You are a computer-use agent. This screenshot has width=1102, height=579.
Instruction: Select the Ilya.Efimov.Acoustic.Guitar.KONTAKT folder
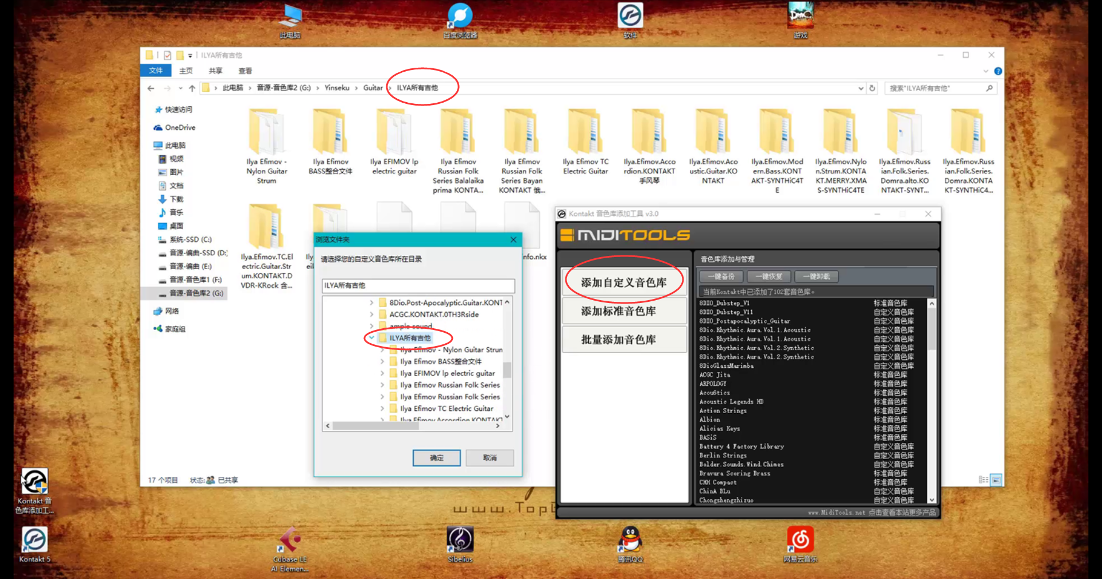(x=713, y=147)
